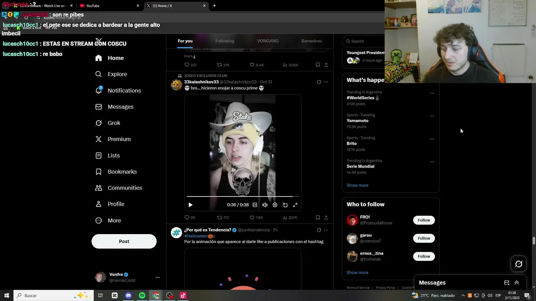Image resolution: width=536 pixels, height=301 pixels.
Task: Like 33kalashnikov33's post with 7.9K likes
Action: click(x=256, y=217)
